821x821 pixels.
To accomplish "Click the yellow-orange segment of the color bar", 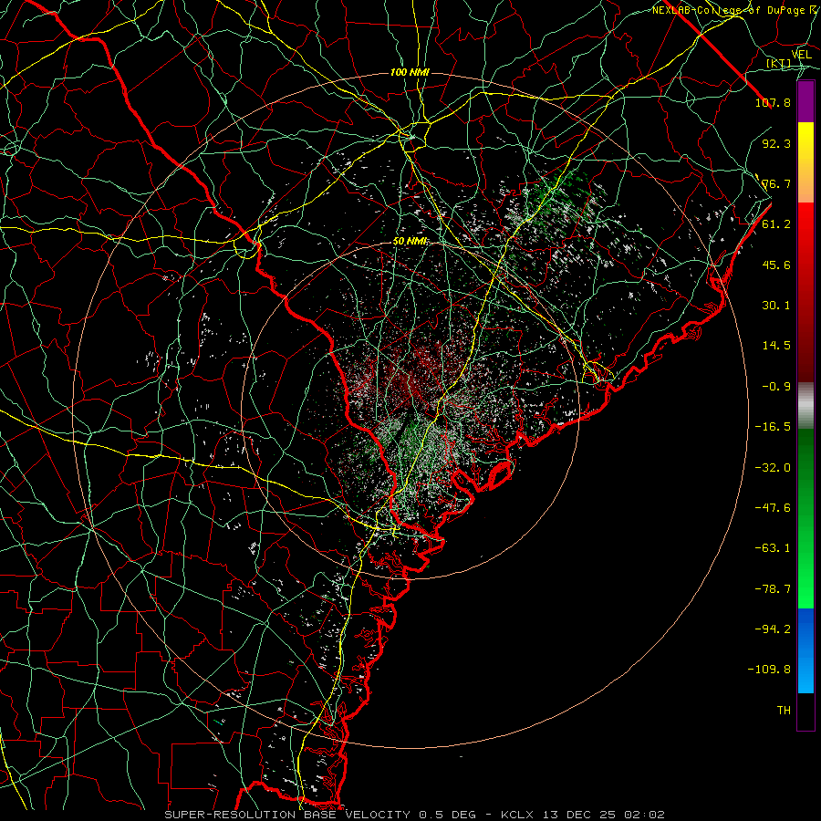I will (x=805, y=162).
